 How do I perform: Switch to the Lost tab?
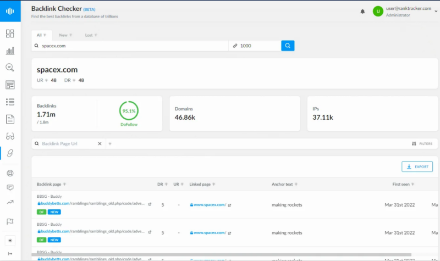[x=91, y=35]
